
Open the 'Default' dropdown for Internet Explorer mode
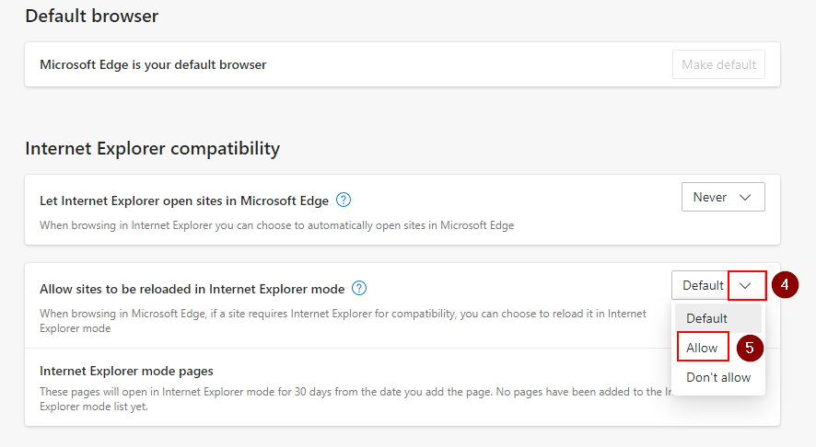(718, 285)
